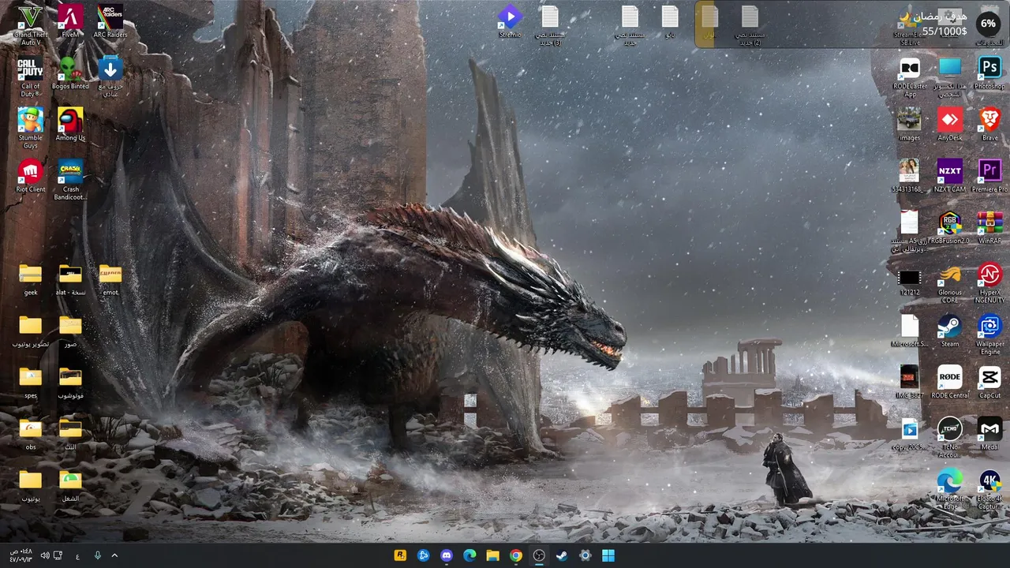This screenshot has height=568, width=1010.
Task: Select the spes folder
Action: (x=31, y=383)
